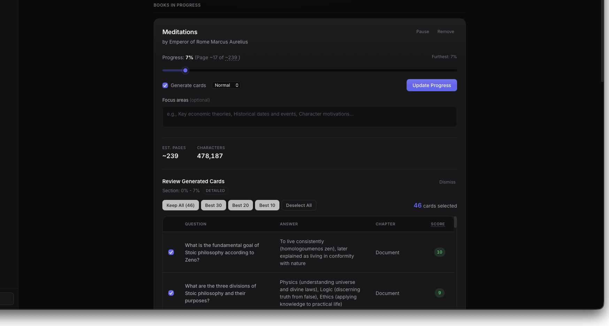Screen dimensions: 609x326
Task: Click the Update Progress button
Action: (x=431, y=85)
